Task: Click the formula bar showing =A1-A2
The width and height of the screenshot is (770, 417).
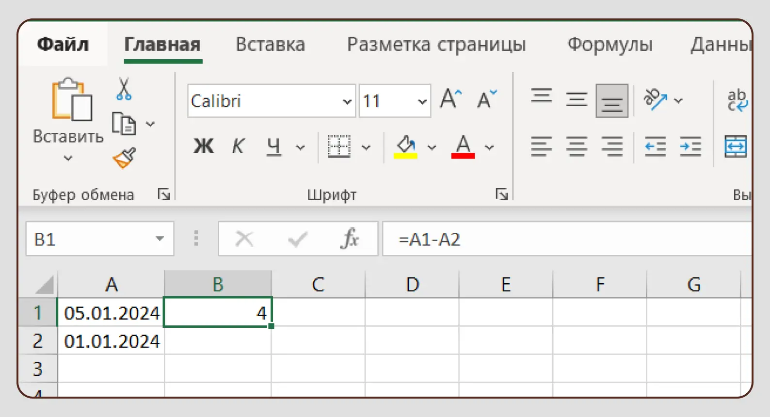Action: pos(567,239)
